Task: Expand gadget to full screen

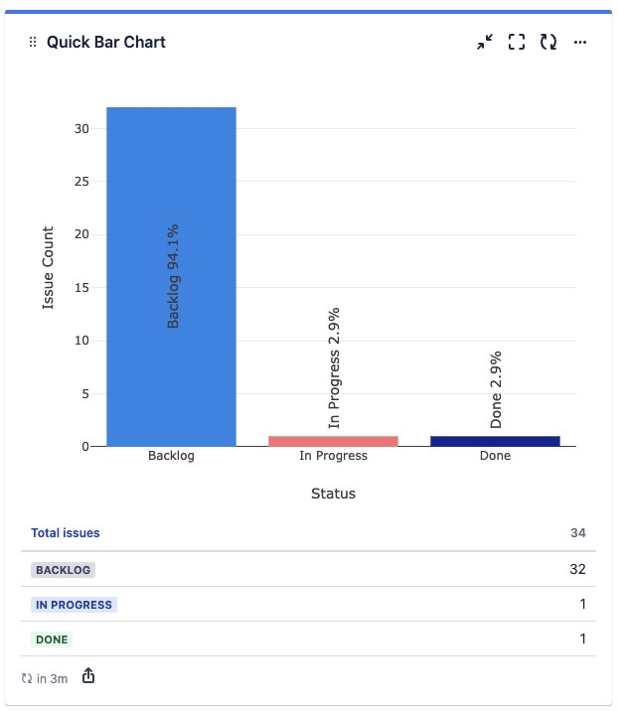Action: 517,42
